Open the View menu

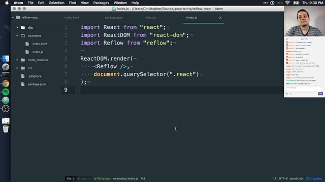click(85, 3)
